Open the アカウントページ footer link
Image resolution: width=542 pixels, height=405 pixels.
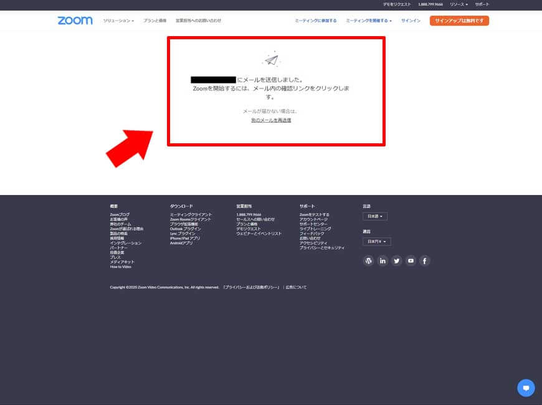point(313,219)
